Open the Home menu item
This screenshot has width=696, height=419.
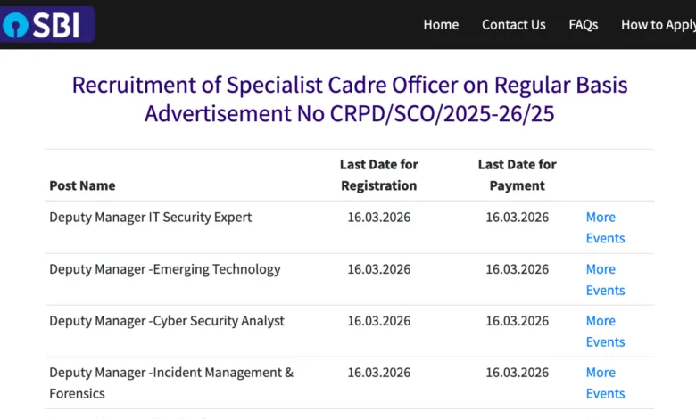(x=441, y=25)
